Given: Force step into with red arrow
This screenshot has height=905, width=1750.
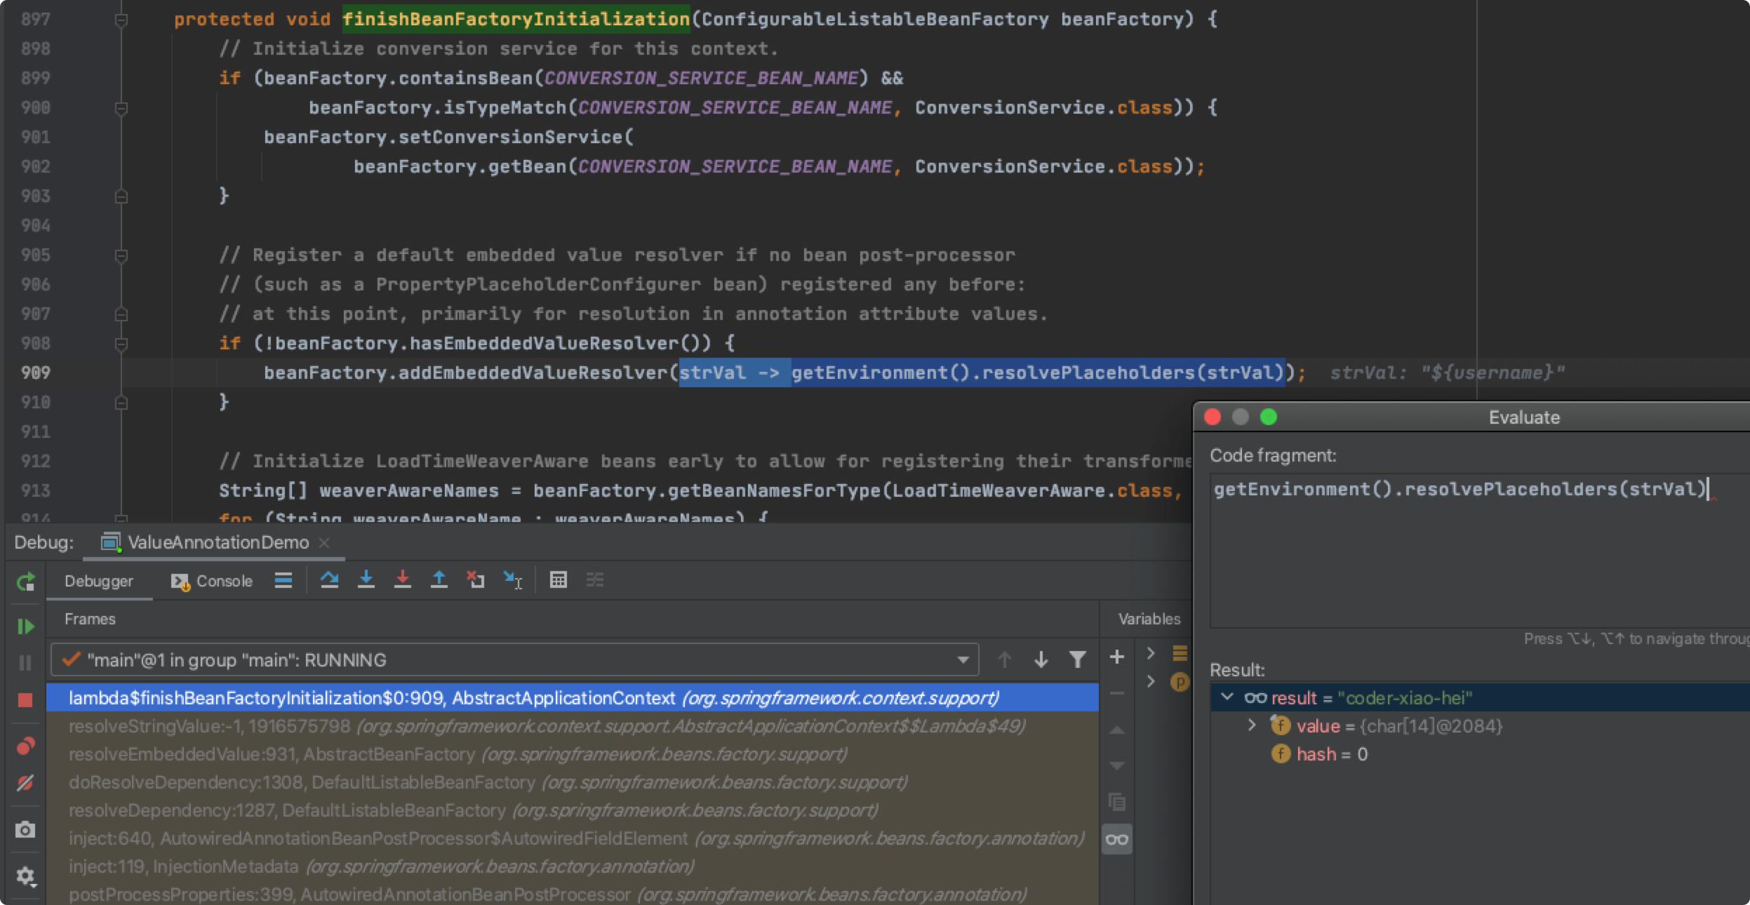Looking at the screenshot, I should tap(403, 579).
